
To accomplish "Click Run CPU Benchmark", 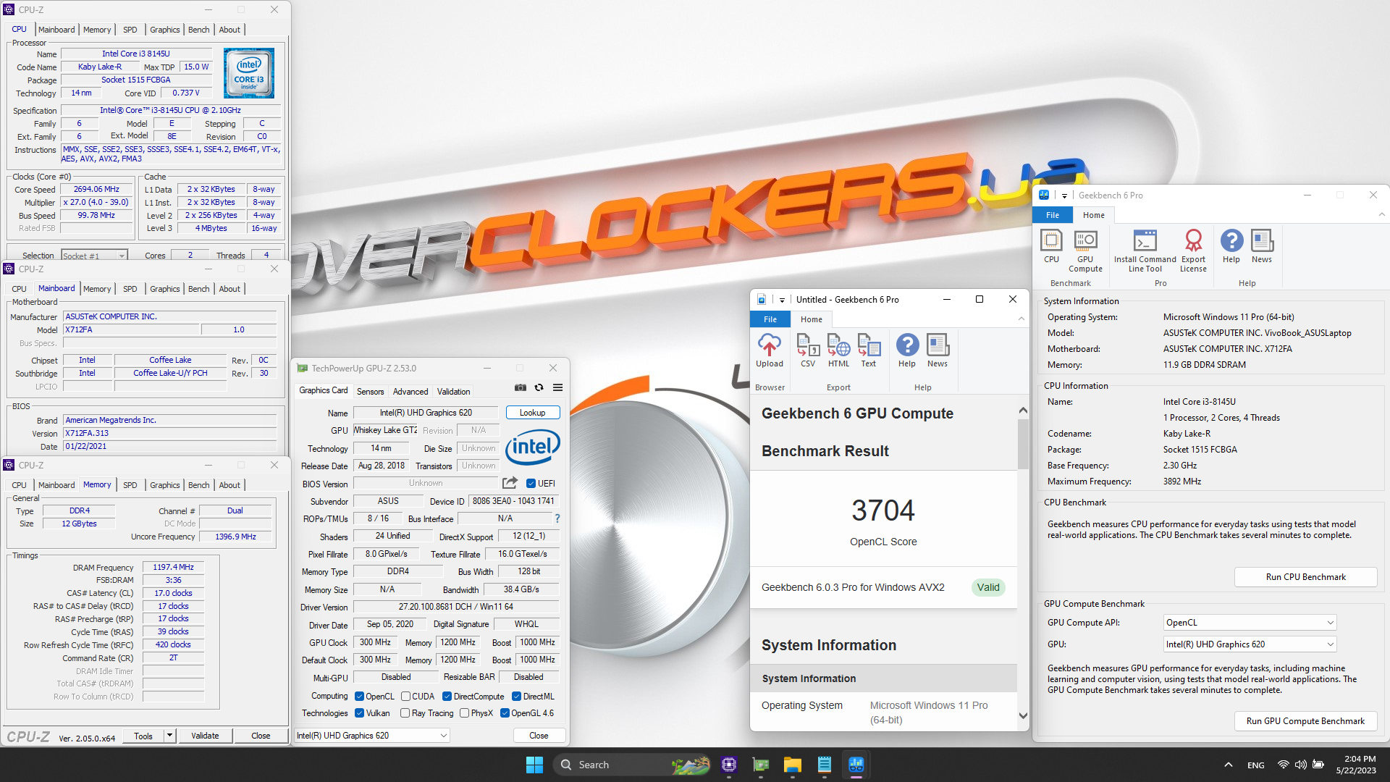I will coord(1305,577).
